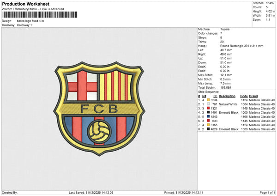
Task: Click the Brand column header
Action: 254,96
